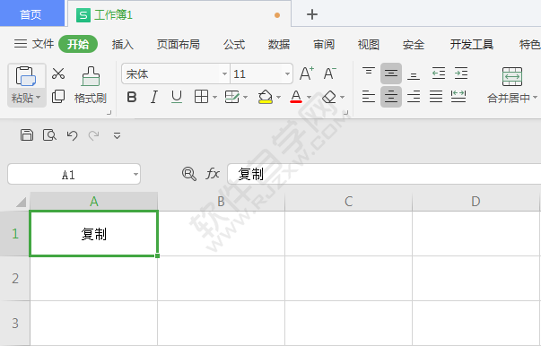
Task: Switch to the 插入 tab
Action: 123,45
